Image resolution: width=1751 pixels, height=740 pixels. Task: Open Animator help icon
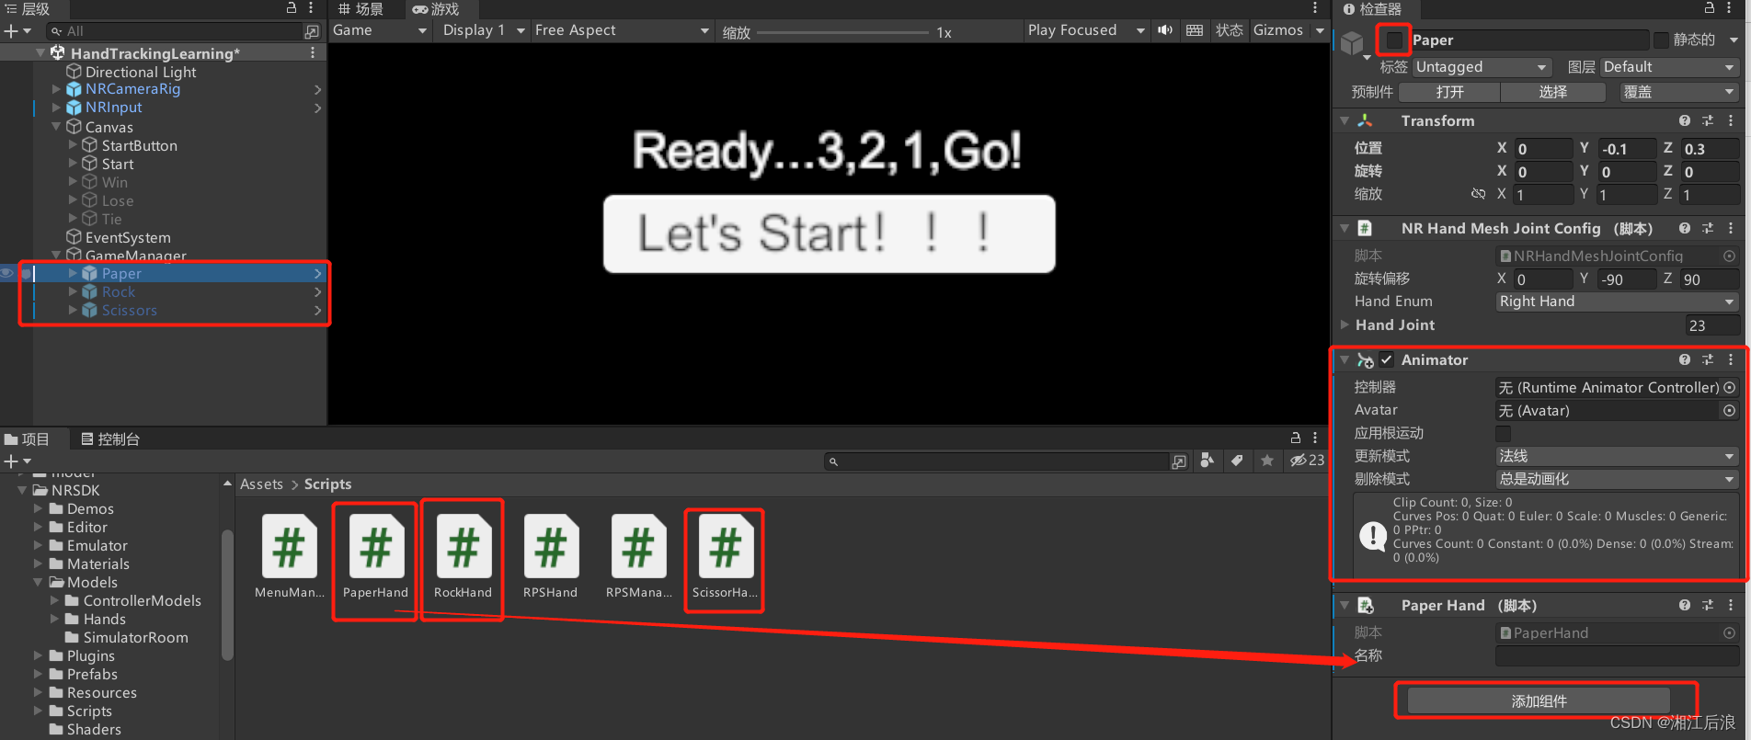[1684, 359]
